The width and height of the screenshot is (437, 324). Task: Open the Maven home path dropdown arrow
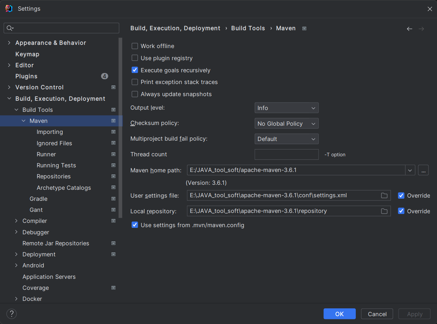410,170
